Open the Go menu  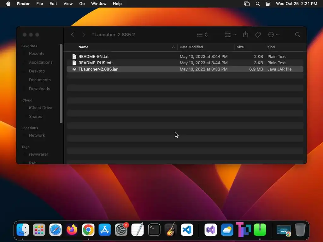[82, 4]
